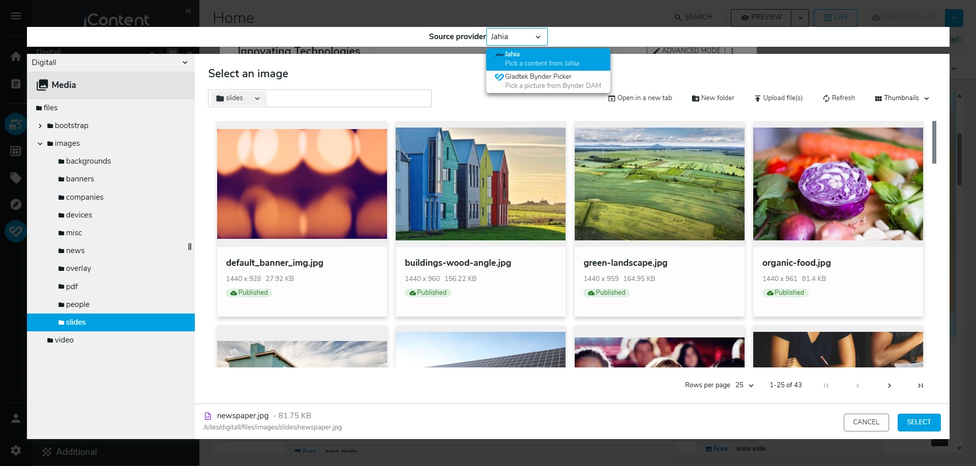The width and height of the screenshot is (976, 466).
Task: Click the compass navigation icon in sidebar
Action: tap(16, 204)
